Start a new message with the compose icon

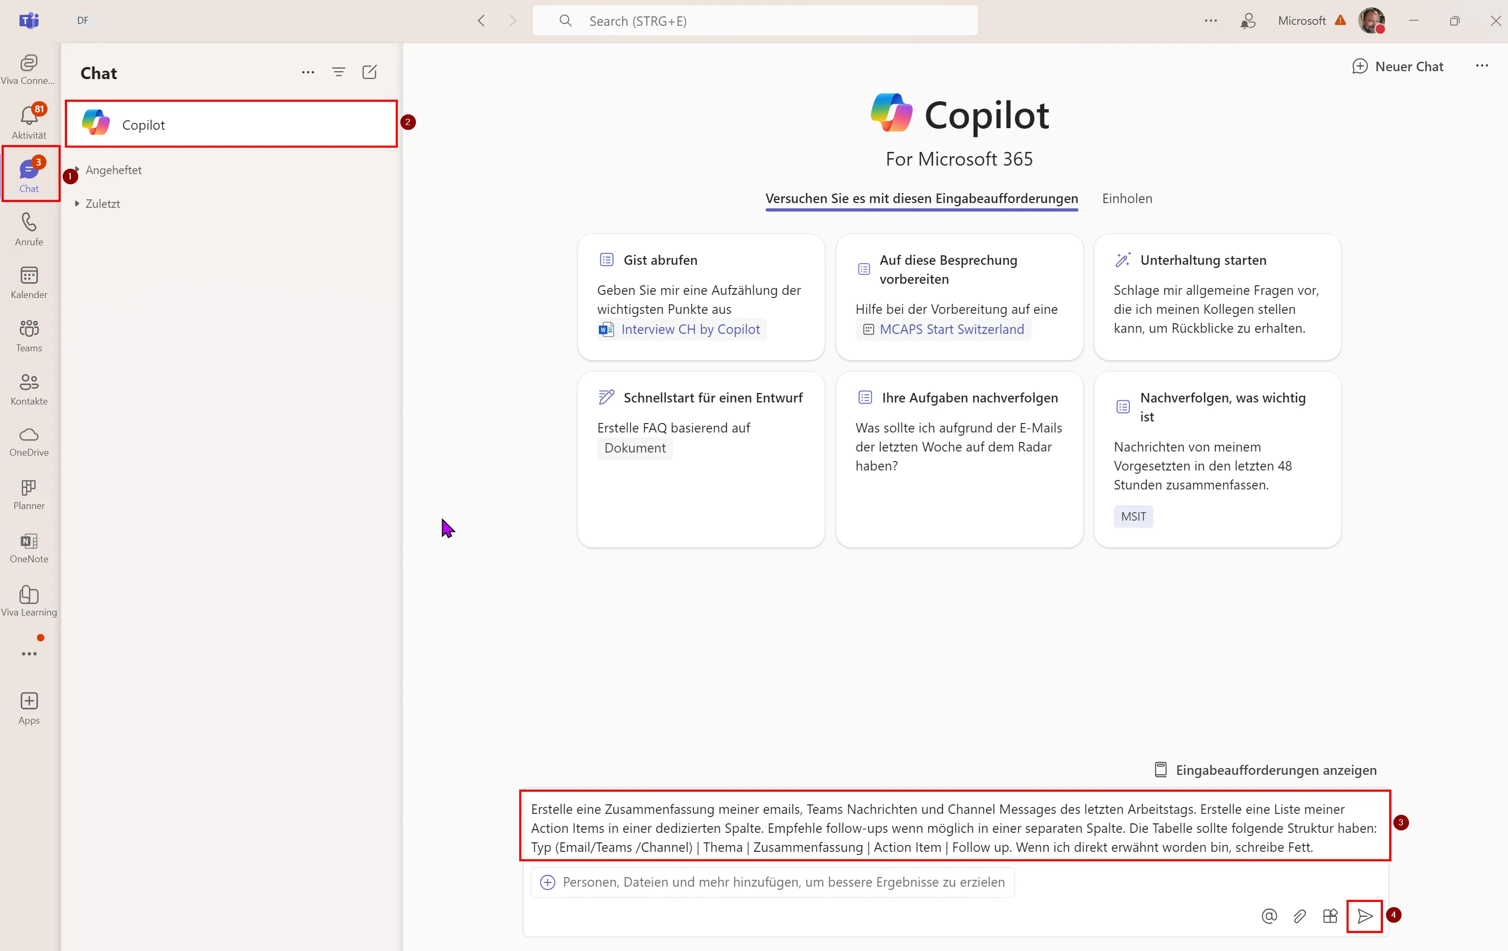click(369, 71)
